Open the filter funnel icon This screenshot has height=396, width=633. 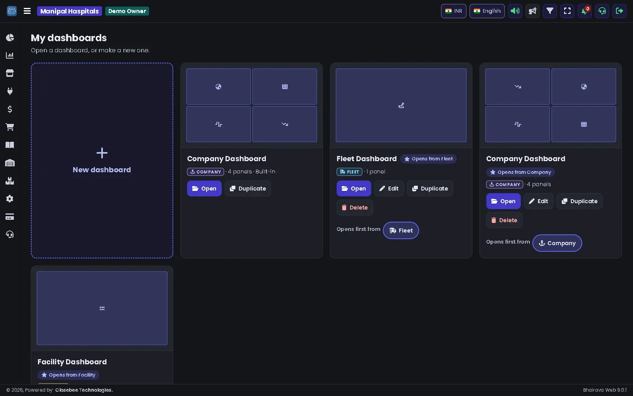(x=550, y=11)
